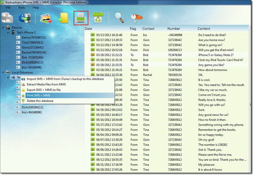Select the 04/30/2012 09:13:02 date cell
This screenshot has height=175, width=253.
click(x=109, y=110)
